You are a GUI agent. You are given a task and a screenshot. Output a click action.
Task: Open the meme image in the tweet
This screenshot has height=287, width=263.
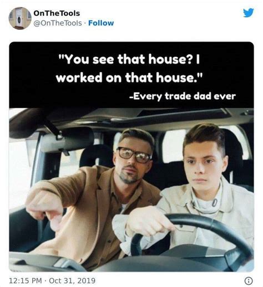[131, 157]
